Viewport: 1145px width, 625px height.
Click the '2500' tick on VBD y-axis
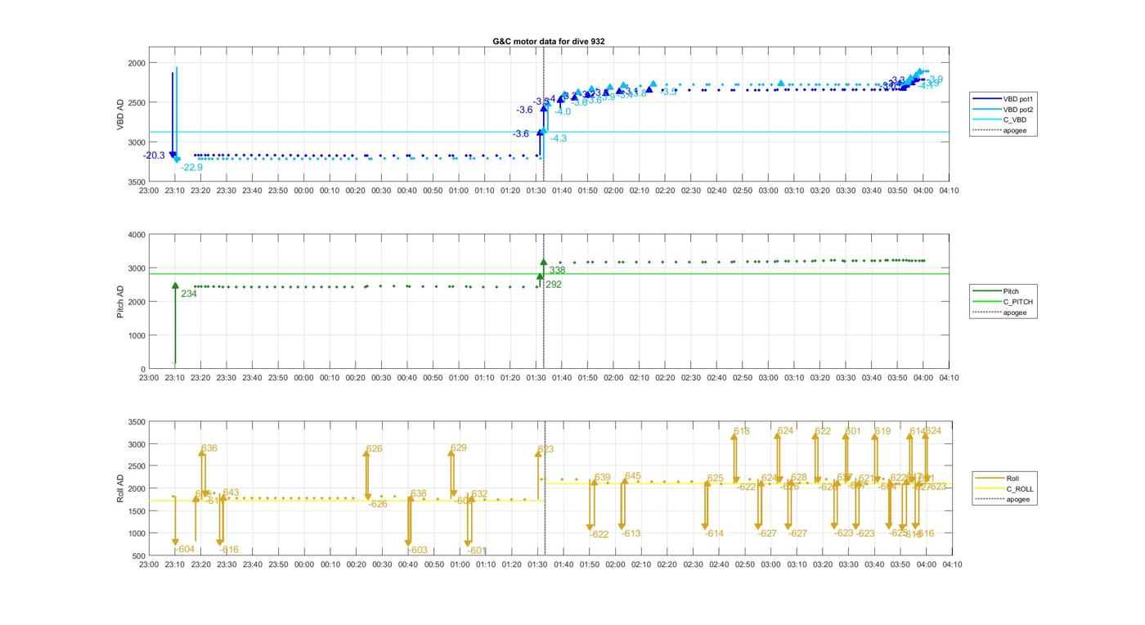(x=137, y=102)
